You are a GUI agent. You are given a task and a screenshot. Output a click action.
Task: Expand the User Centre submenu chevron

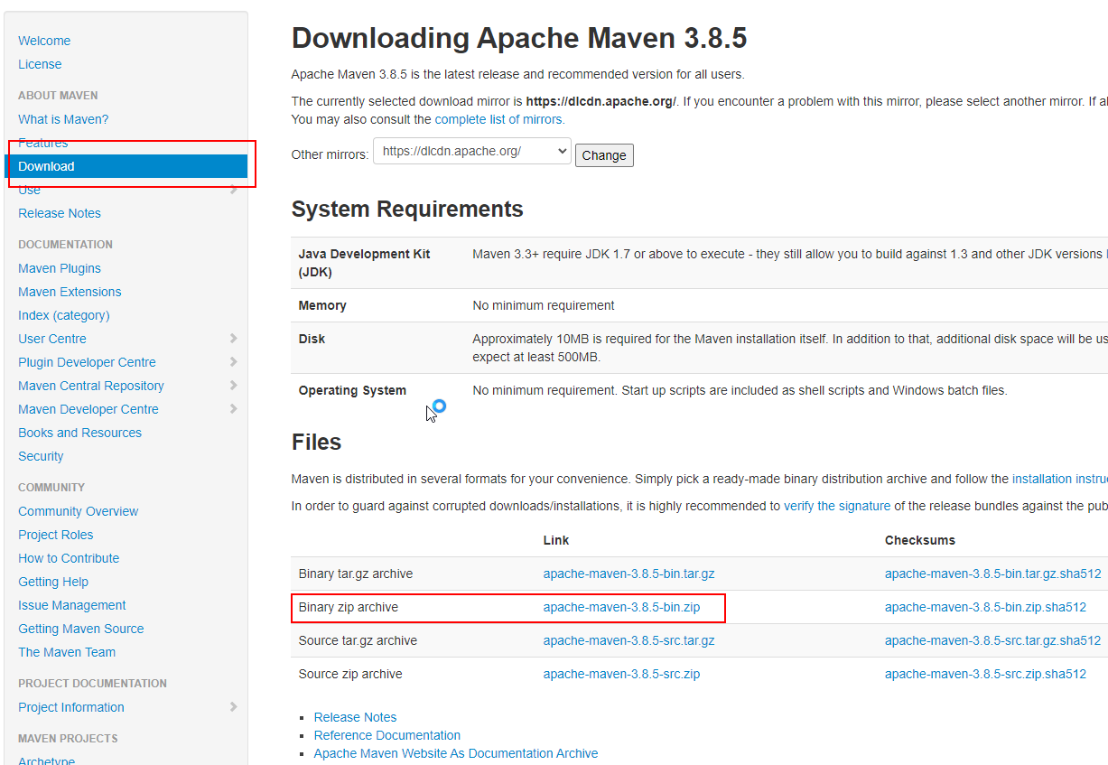click(233, 339)
